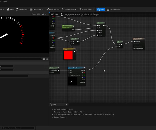Screen dimensions: 156x130
Task: Select the If node header
Action: pyautogui.click(x=100, y=23)
